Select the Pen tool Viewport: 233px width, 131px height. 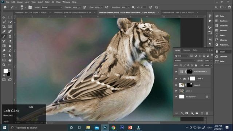(10, 51)
